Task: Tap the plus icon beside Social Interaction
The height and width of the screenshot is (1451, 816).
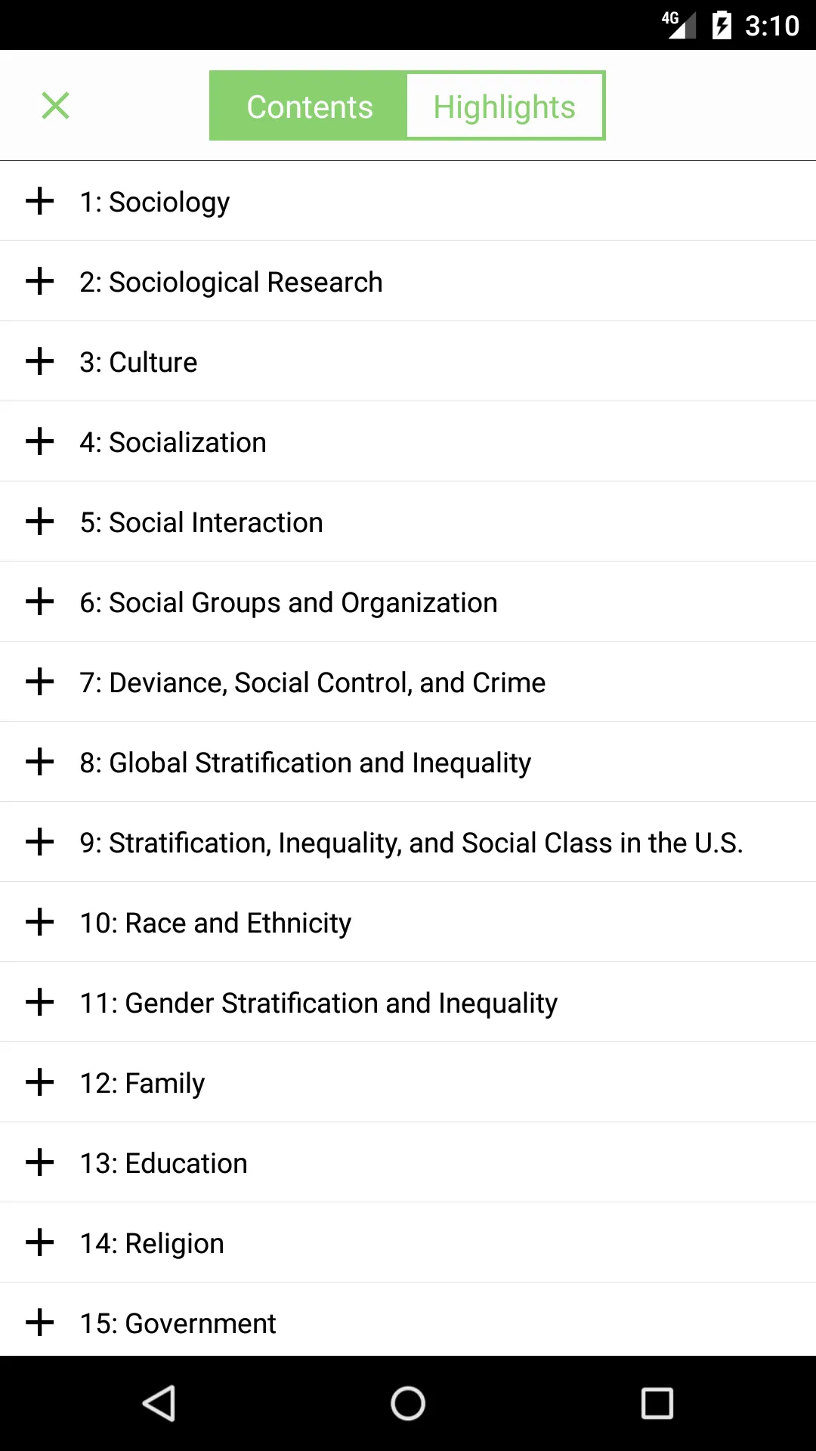Action: point(40,521)
